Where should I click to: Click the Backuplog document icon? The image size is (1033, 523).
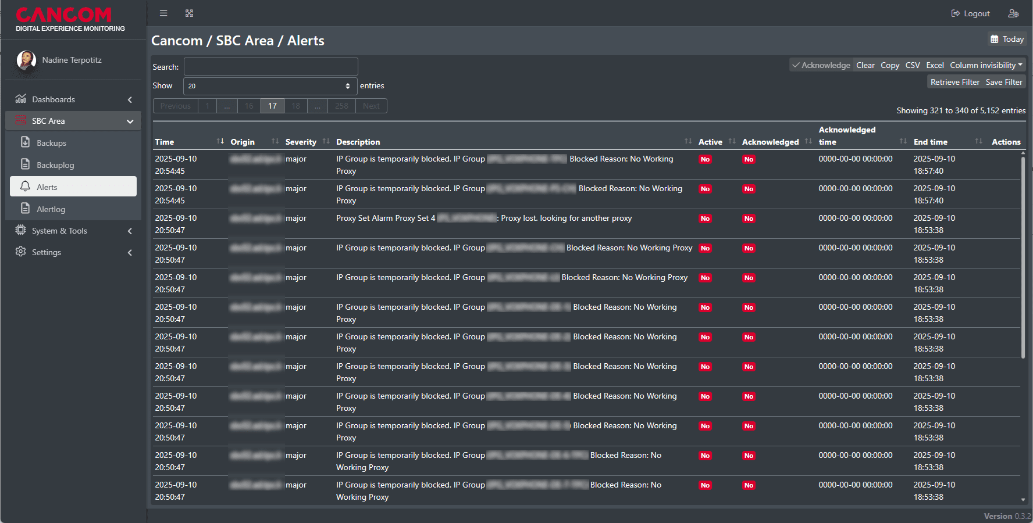[25, 164]
